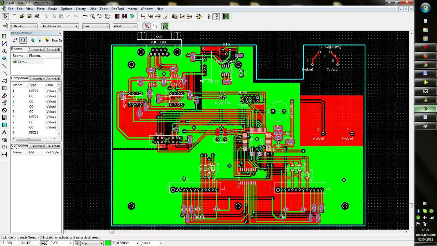The height and width of the screenshot is (246, 437).
Task: Open the Ortho 45 routing mode dropdown
Action: click(x=24, y=26)
